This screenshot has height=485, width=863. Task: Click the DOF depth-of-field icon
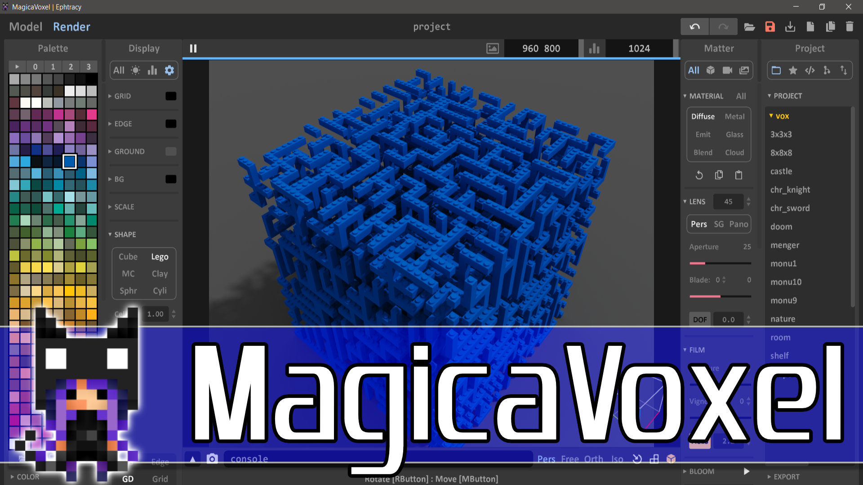tap(700, 318)
